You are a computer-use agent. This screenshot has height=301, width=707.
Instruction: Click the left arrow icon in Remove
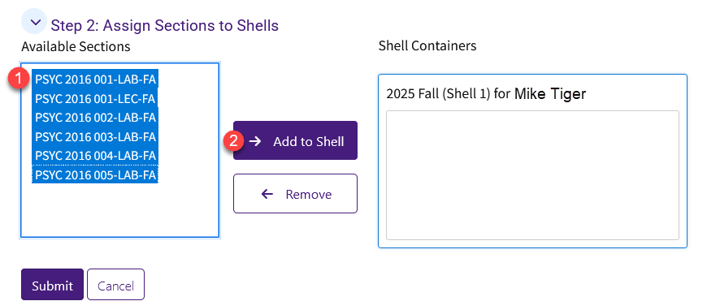point(267,194)
